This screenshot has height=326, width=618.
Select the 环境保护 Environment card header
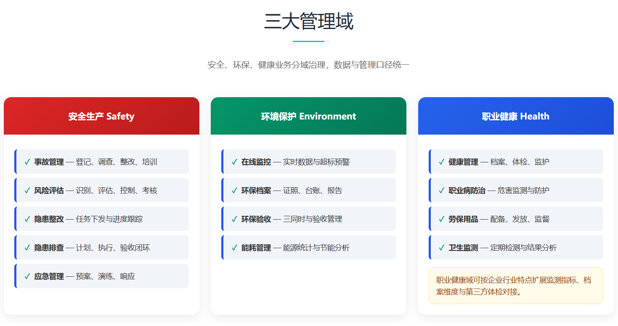click(x=308, y=117)
